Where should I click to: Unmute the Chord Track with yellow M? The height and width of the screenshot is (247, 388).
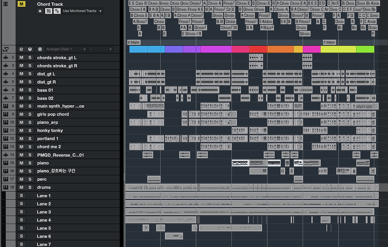click(21, 4)
